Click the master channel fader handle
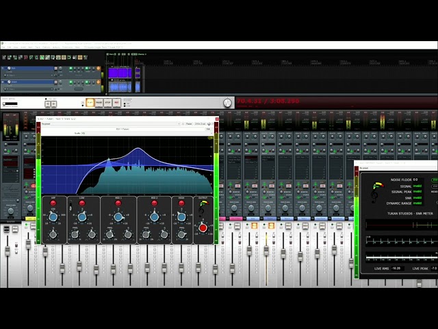The width and height of the screenshot is (438, 329). (x=8, y=251)
